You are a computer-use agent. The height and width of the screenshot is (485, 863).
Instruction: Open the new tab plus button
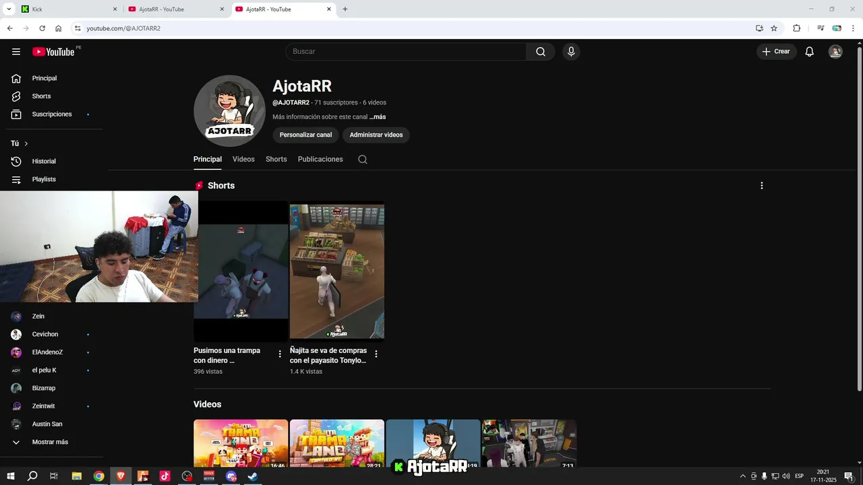tap(345, 9)
